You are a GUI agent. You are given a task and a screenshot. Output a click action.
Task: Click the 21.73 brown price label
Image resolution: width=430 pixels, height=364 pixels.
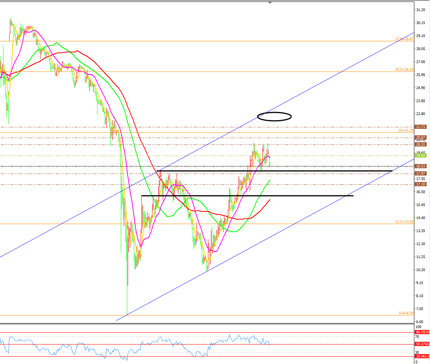click(420, 127)
